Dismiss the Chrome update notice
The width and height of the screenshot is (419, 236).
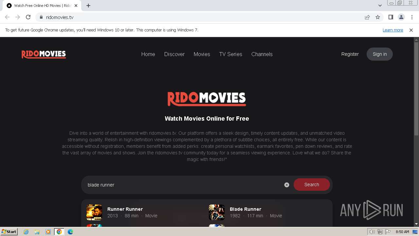pos(411,30)
